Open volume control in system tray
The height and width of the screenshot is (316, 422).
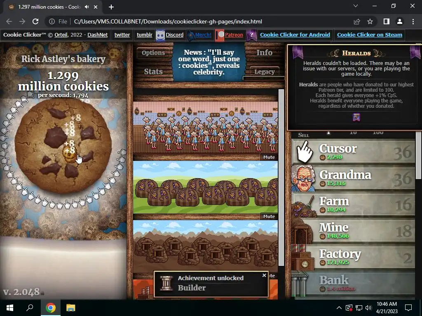pyautogui.click(x=368, y=308)
